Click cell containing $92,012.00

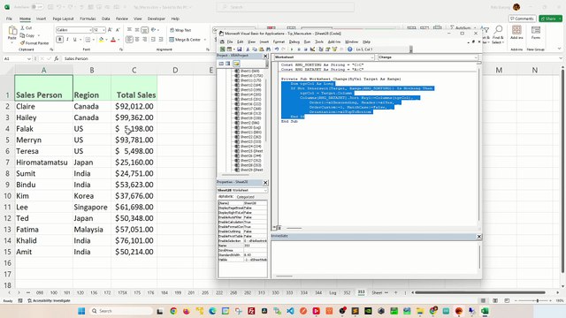point(134,106)
